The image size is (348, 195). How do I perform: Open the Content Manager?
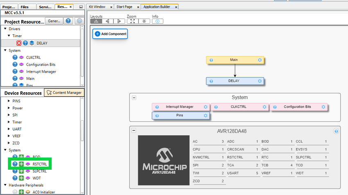(x=64, y=93)
